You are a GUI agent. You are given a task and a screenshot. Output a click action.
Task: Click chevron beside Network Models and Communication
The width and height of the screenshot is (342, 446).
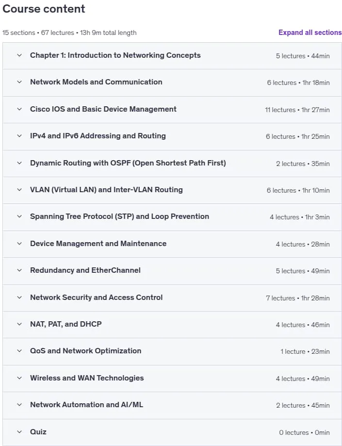19,82
